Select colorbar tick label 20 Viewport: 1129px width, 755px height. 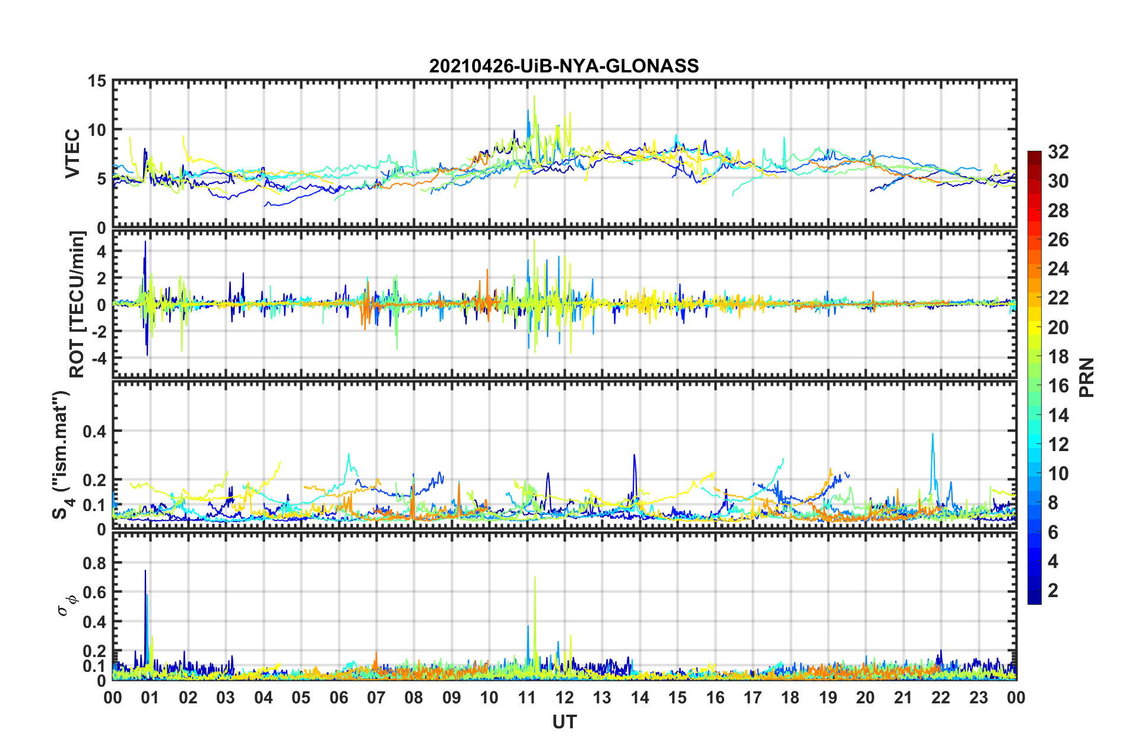click(x=1058, y=328)
